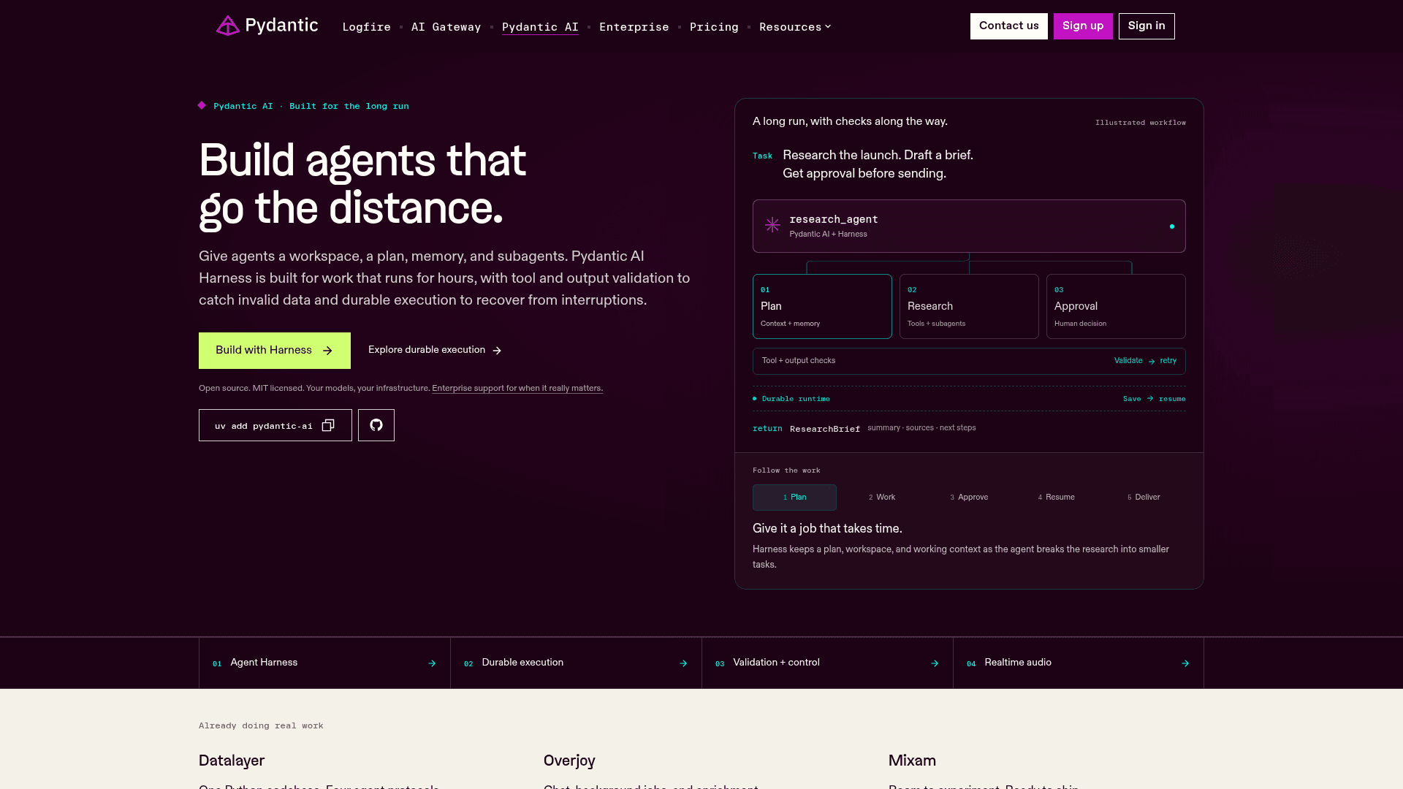Expand the Resources menu chevron

828,26
